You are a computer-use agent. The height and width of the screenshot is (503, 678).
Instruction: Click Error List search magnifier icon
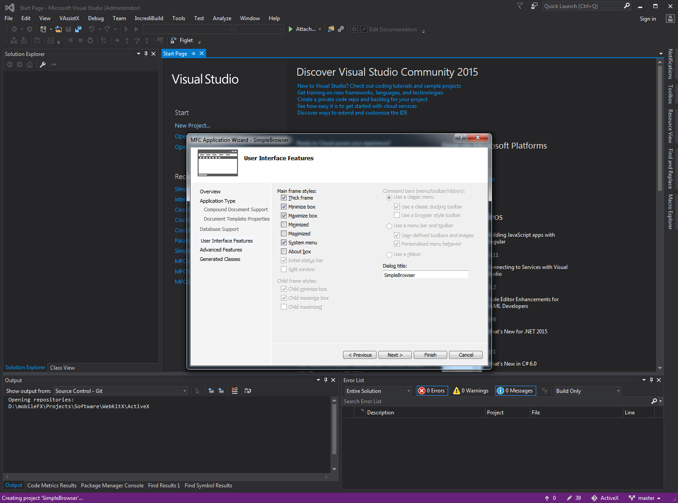tap(654, 401)
